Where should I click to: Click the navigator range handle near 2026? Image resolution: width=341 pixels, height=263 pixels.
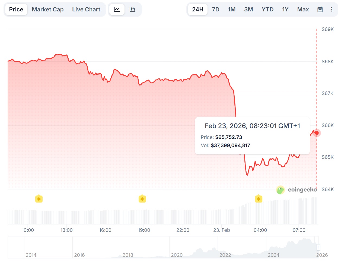[x=318, y=247]
